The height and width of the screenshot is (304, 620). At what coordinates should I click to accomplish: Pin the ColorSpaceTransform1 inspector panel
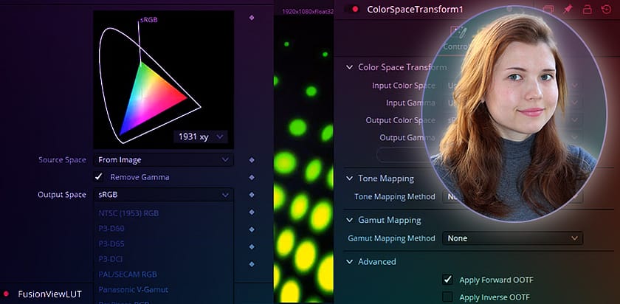pyautogui.click(x=568, y=9)
